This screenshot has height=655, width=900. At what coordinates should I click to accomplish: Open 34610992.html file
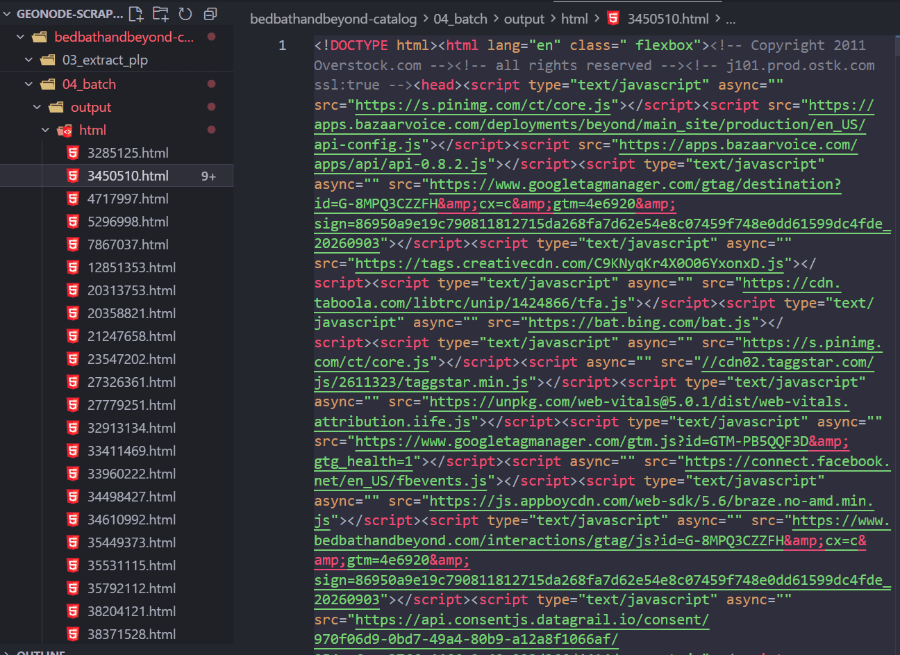click(x=131, y=520)
